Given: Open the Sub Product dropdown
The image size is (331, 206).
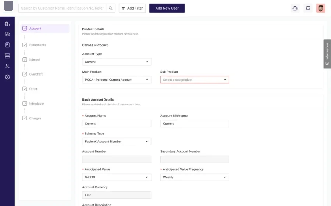Looking at the screenshot, I should tap(195, 80).
